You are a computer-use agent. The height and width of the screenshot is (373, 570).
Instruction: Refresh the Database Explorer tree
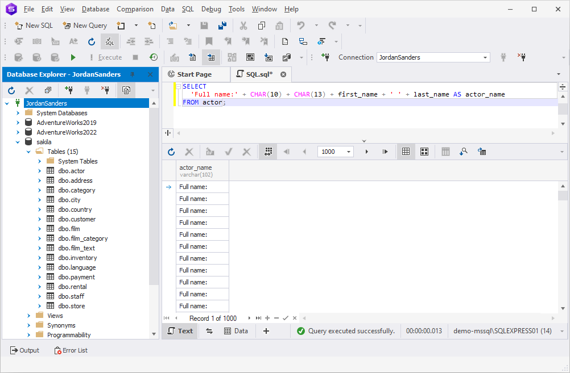pyautogui.click(x=11, y=90)
